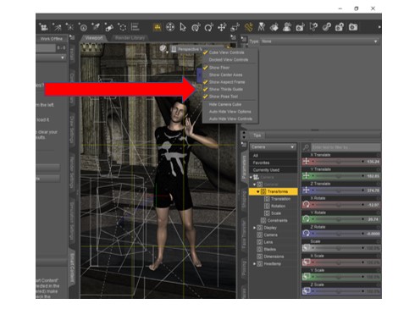Open the Camera selection dropdown in Parameters
The width and height of the screenshot is (415, 326).
(x=273, y=147)
